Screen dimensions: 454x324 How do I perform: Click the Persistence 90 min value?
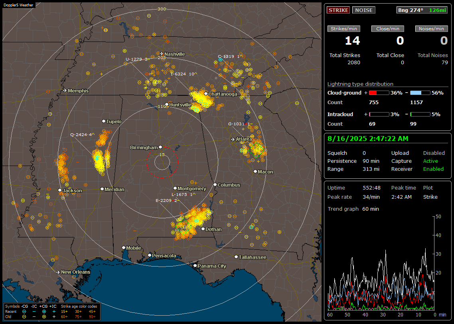pyautogui.click(x=371, y=161)
